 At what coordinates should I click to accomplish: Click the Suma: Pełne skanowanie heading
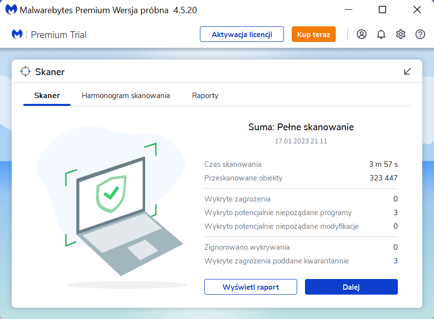click(x=301, y=127)
